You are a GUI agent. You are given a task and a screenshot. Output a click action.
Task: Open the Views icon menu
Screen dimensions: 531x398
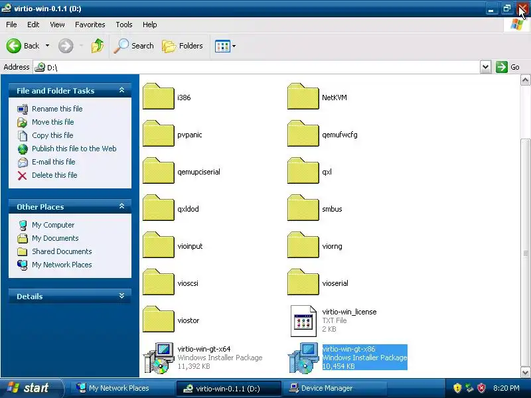pos(225,46)
